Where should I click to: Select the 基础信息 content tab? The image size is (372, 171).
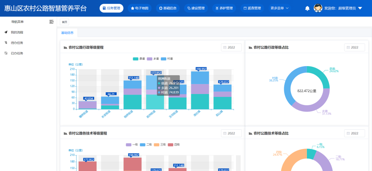pyautogui.click(x=68, y=33)
